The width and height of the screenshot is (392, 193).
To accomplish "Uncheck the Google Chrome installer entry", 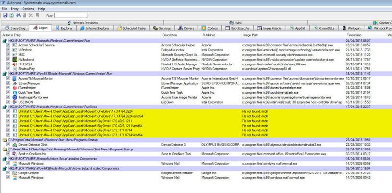I will (8, 173).
